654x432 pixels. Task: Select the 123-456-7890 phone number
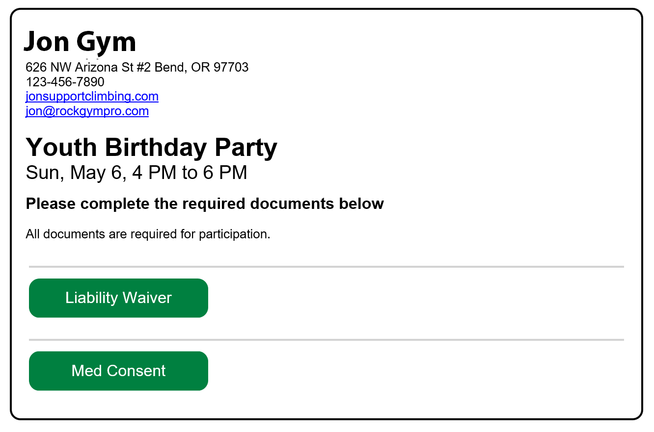coord(65,81)
